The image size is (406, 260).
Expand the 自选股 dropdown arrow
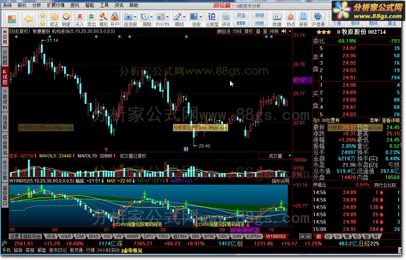[x=135, y=17]
